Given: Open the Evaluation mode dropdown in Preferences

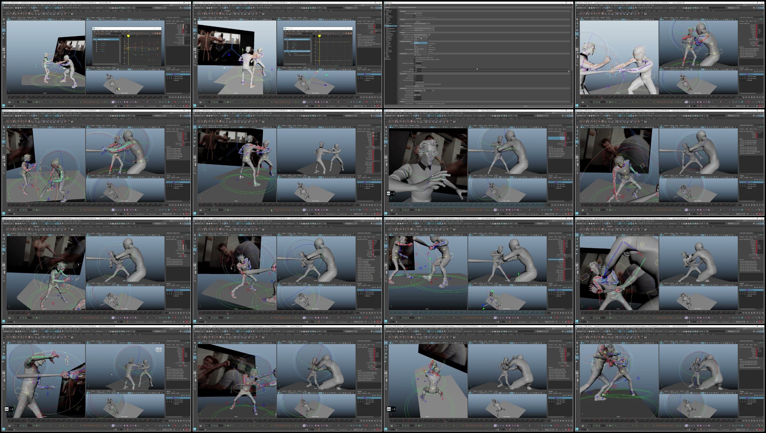Looking at the screenshot, I should [418, 13].
